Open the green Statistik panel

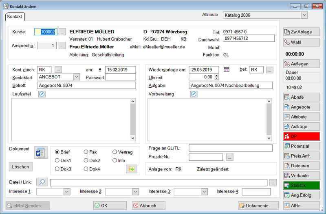(302, 186)
